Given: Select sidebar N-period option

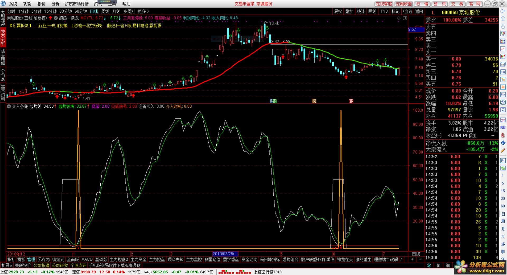Looking at the screenshot, I should pos(503,236).
